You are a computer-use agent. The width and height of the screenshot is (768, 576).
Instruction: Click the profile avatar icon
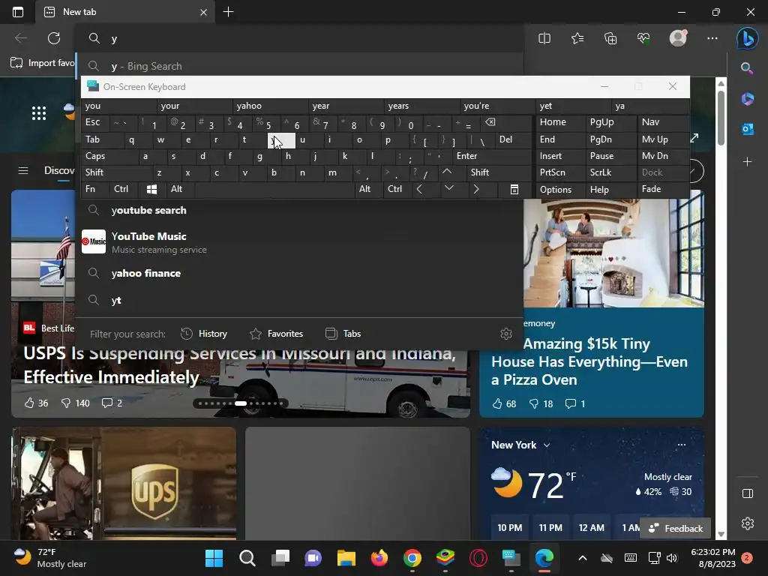coord(678,37)
